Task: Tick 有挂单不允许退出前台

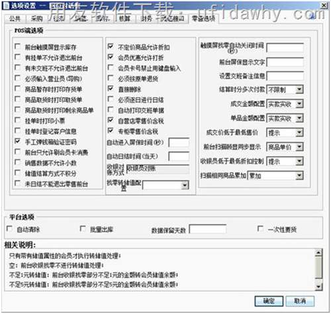Action: coord(17,57)
